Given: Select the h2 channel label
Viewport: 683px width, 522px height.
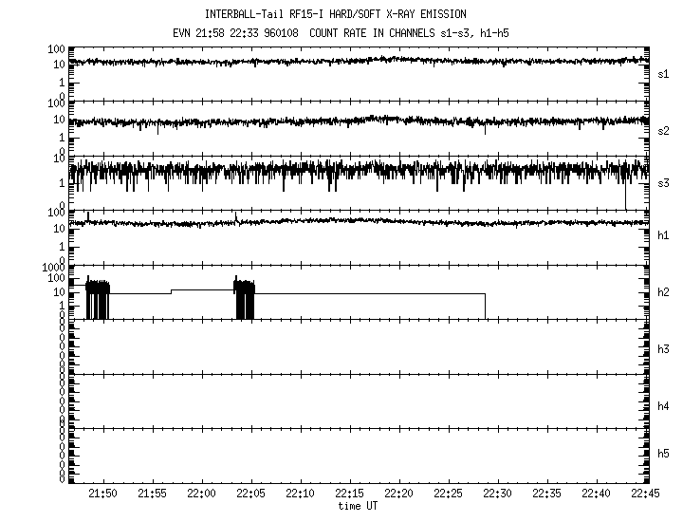Looking at the screenshot, I should point(663,292).
